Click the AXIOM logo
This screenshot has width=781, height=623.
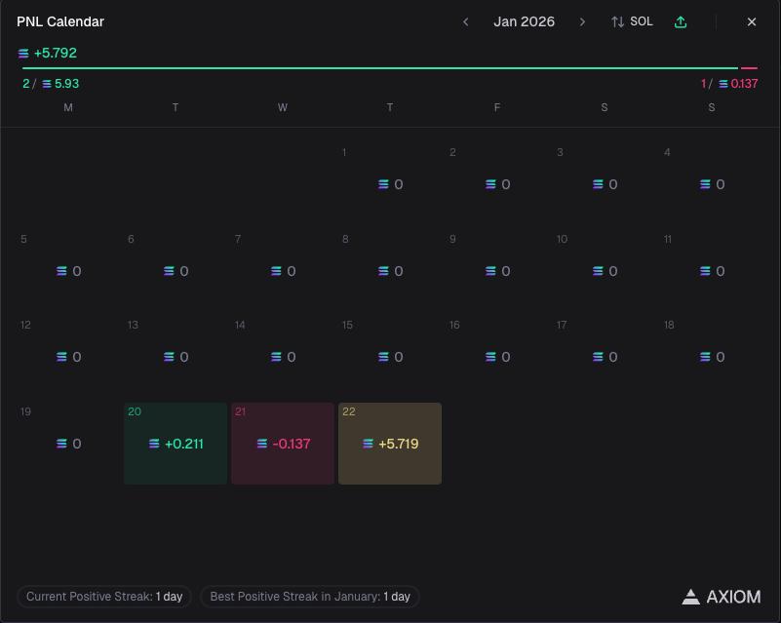click(x=722, y=597)
